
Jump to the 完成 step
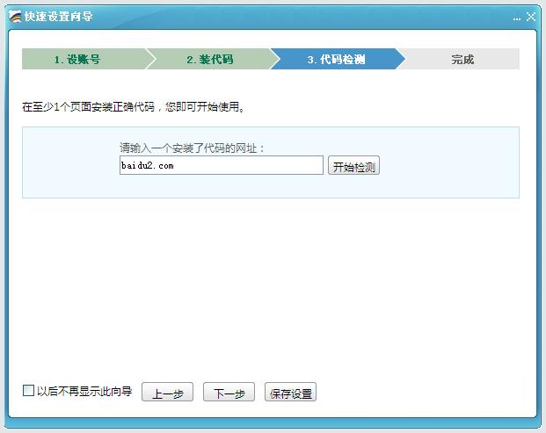[x=462, y=60]
